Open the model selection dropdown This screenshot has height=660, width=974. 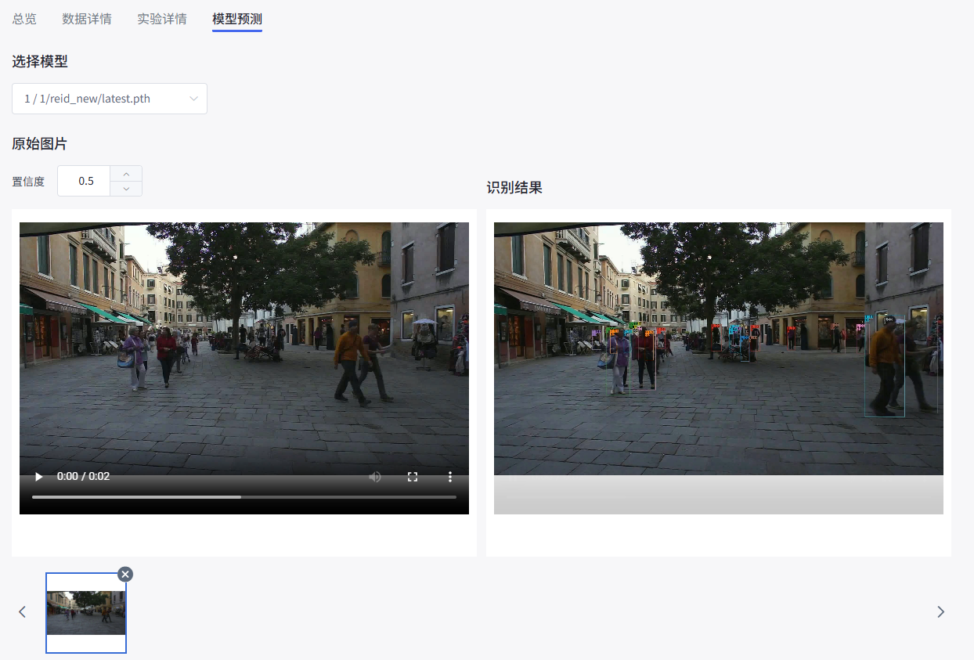[110, 99]
